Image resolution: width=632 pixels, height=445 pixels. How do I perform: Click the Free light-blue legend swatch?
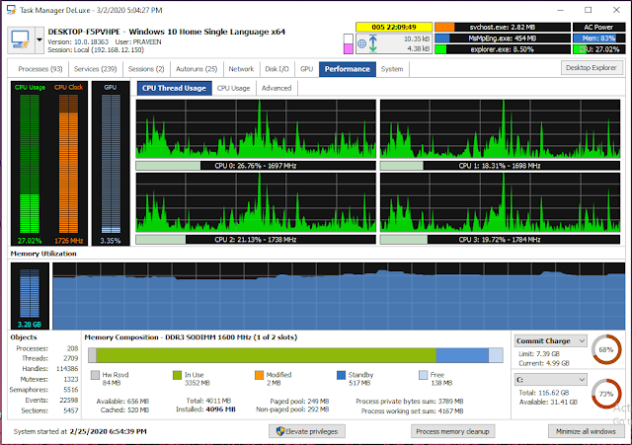[424, 375]
